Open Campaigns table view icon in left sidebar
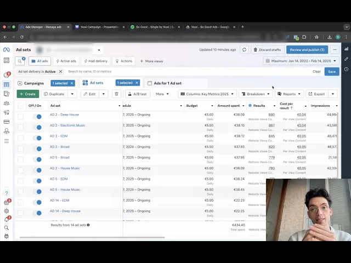 coord(7,85)
